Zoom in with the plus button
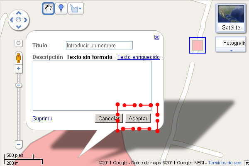 19,68
